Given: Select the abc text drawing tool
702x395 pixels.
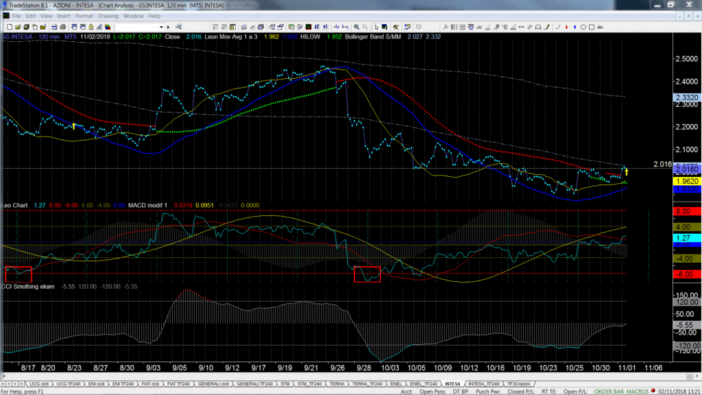Looking at the screenshot, I should click(x=601, y=27).
